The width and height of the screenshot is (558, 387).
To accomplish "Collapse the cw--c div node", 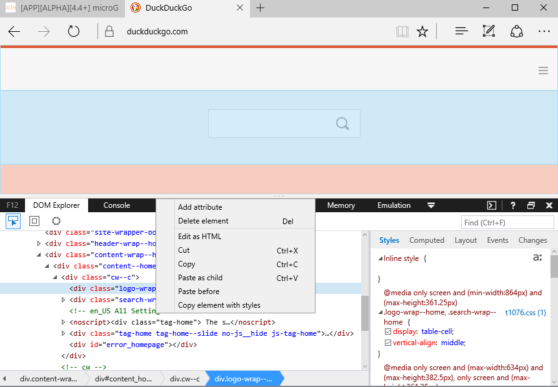I will (x=55, y=277).
